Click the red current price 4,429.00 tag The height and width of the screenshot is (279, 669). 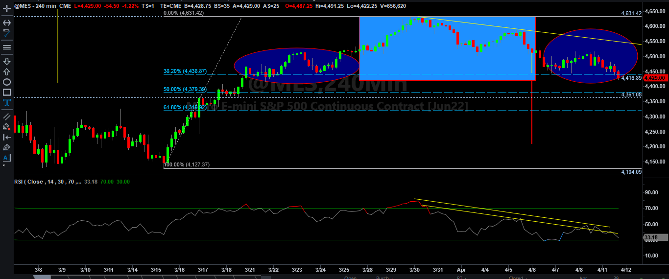pos(654,78)
